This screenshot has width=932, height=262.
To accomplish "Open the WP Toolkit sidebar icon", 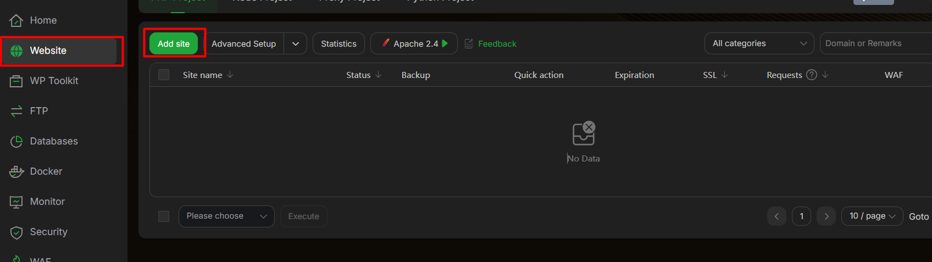I will click(16, 81).
